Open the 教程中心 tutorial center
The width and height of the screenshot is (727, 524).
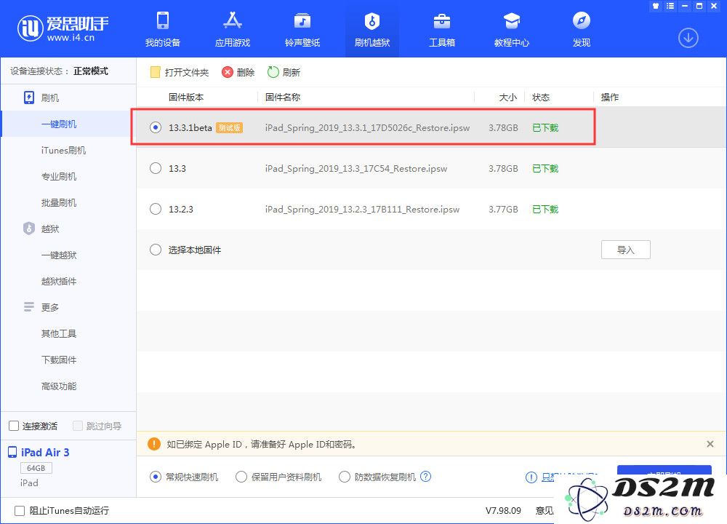click(511, 30)
